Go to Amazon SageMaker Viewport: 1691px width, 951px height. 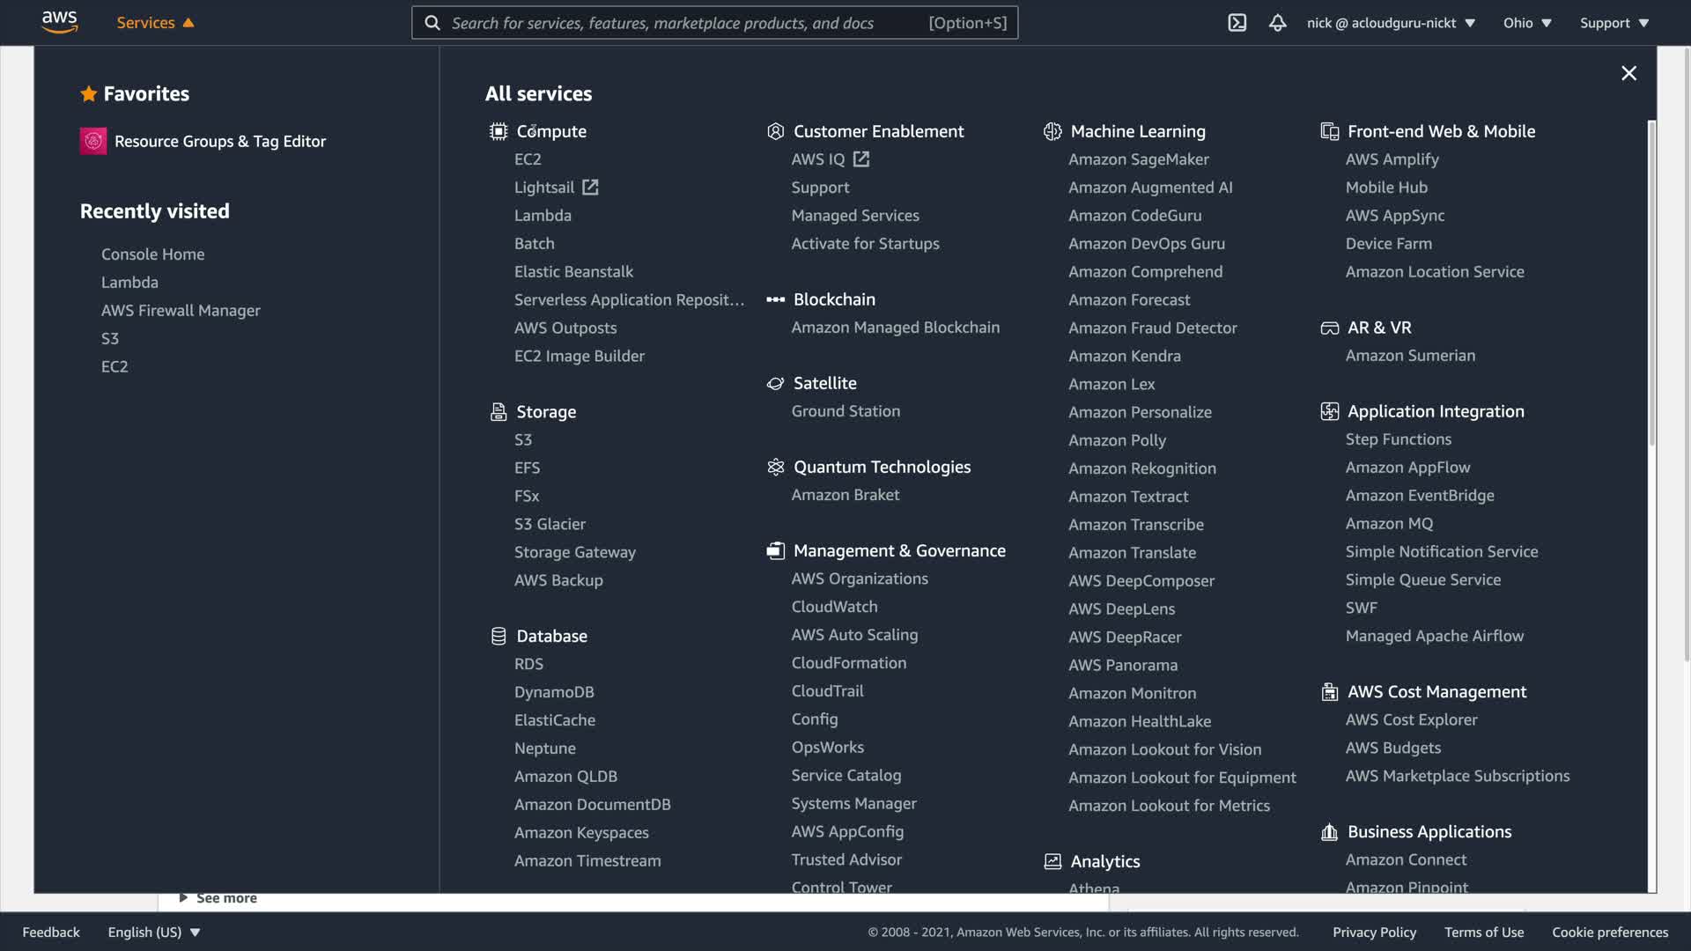1138,159
